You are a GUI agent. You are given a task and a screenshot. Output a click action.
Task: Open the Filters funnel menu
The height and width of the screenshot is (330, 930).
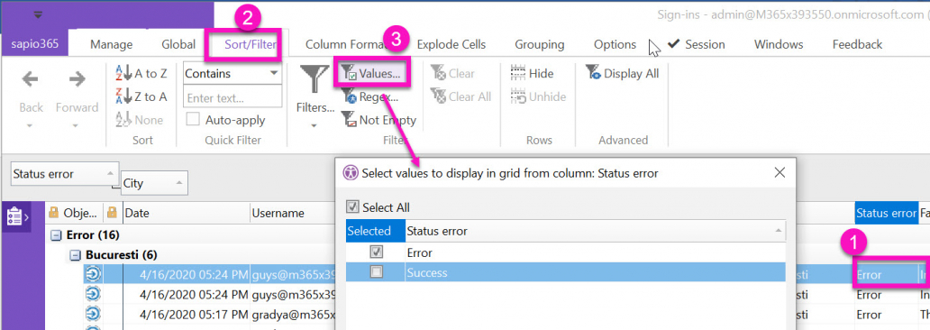pyautogui.click(x=315, y=95)
